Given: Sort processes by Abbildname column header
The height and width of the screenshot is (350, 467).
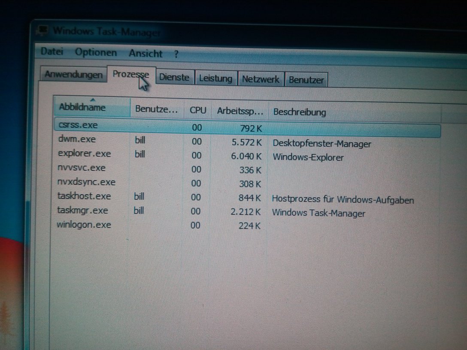Looking at the screenshot, I should tap(82, 107).
